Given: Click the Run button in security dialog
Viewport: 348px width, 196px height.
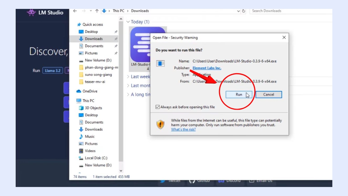Looking at the screenshot, I should 239,95.
